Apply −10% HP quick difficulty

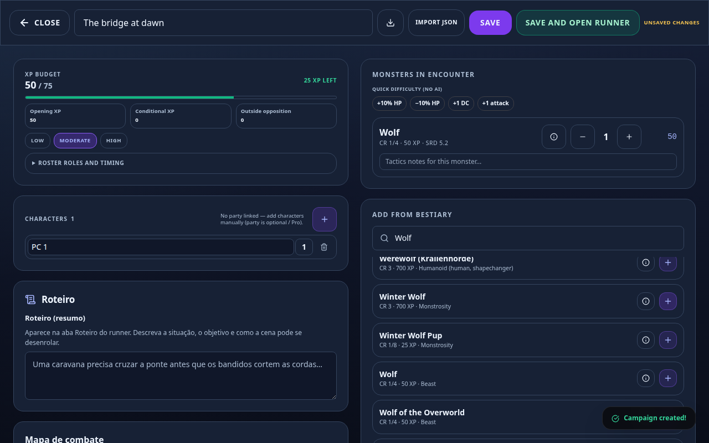click(x=428, y=104)
